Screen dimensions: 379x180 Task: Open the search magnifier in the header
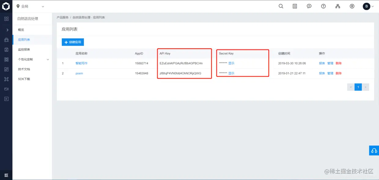coord(281,6)
